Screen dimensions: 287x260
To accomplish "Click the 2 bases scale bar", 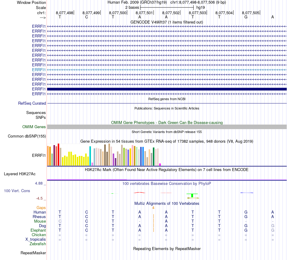I will click(167, 7).
